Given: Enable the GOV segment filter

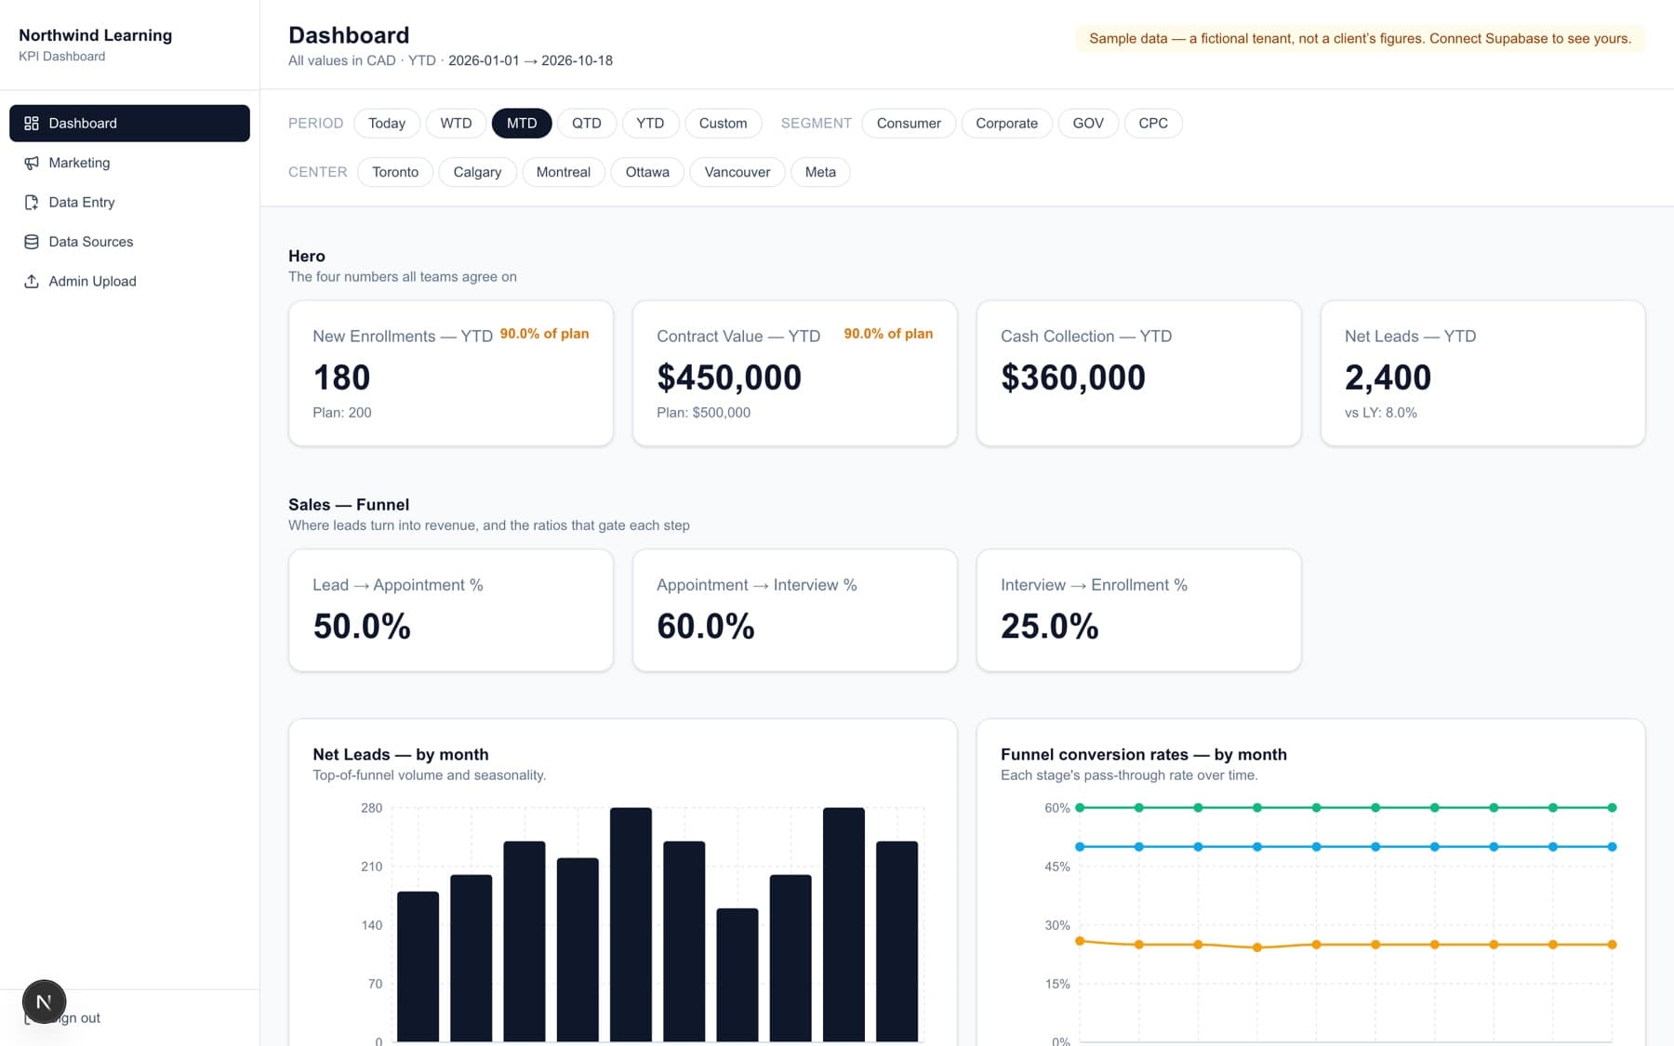Looking at the screenshot, I should [1088, 123].
